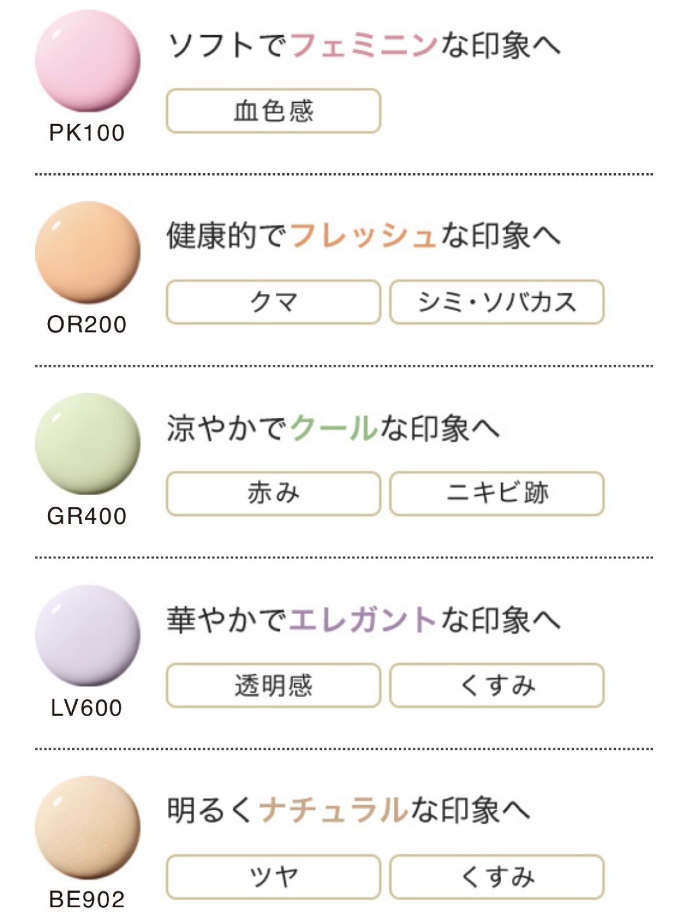Image resolution: width=692 pixels, height=924 pixels.
Task: Click the 赤み tag button
Action: pyautogui.click(x=273, y=493)
